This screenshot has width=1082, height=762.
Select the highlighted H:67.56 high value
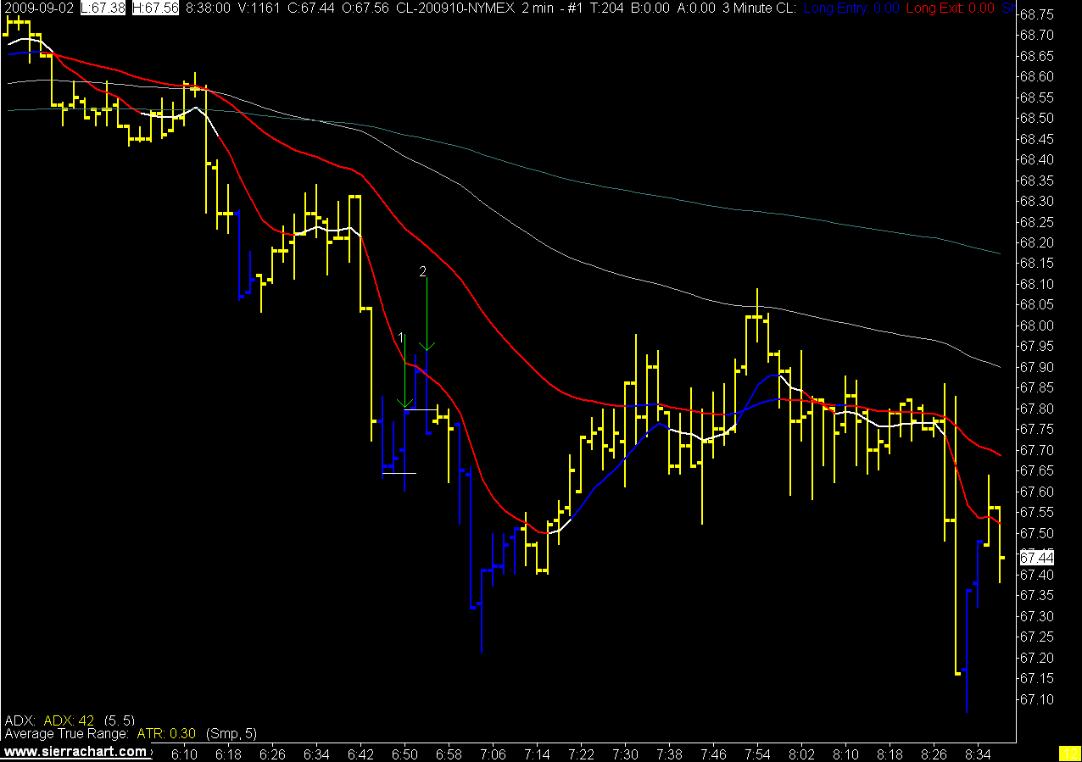point(156,8)
